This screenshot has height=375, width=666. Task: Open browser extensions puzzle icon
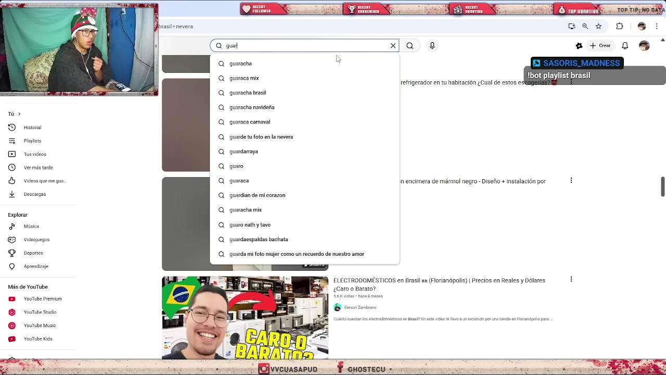tap(619, 26)
